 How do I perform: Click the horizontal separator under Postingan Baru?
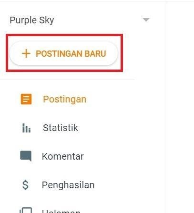pos(67,80)
